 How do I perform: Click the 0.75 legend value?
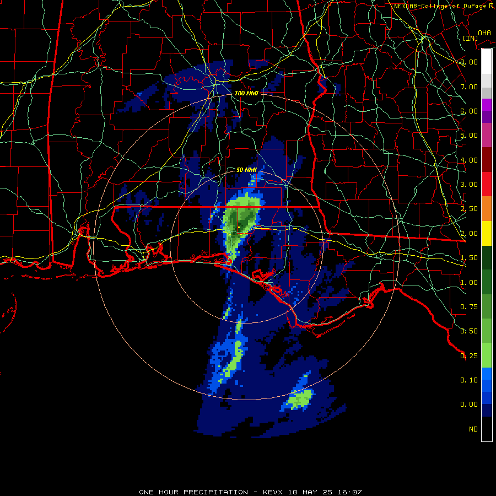469,307
